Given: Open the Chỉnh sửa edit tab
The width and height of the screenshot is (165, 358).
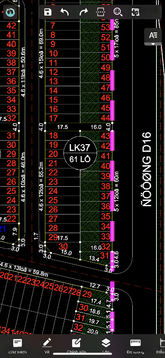Looking at the screenshot, I should click(77, 346).
